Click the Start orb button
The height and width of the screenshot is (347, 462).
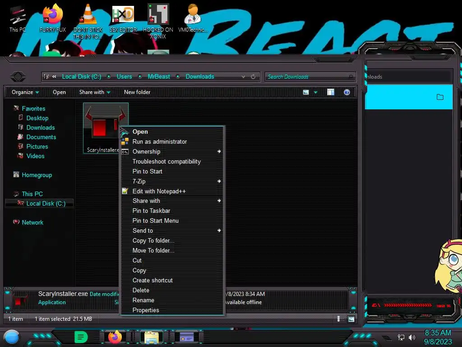[x=12, y=337]
